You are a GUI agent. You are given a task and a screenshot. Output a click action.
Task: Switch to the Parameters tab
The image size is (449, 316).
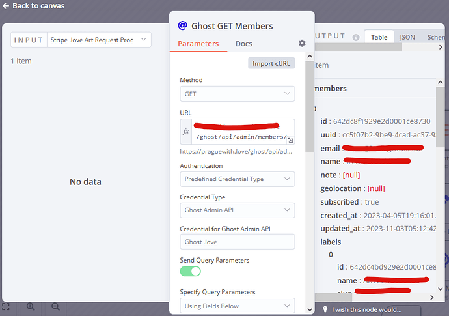[x=198, y=44]
